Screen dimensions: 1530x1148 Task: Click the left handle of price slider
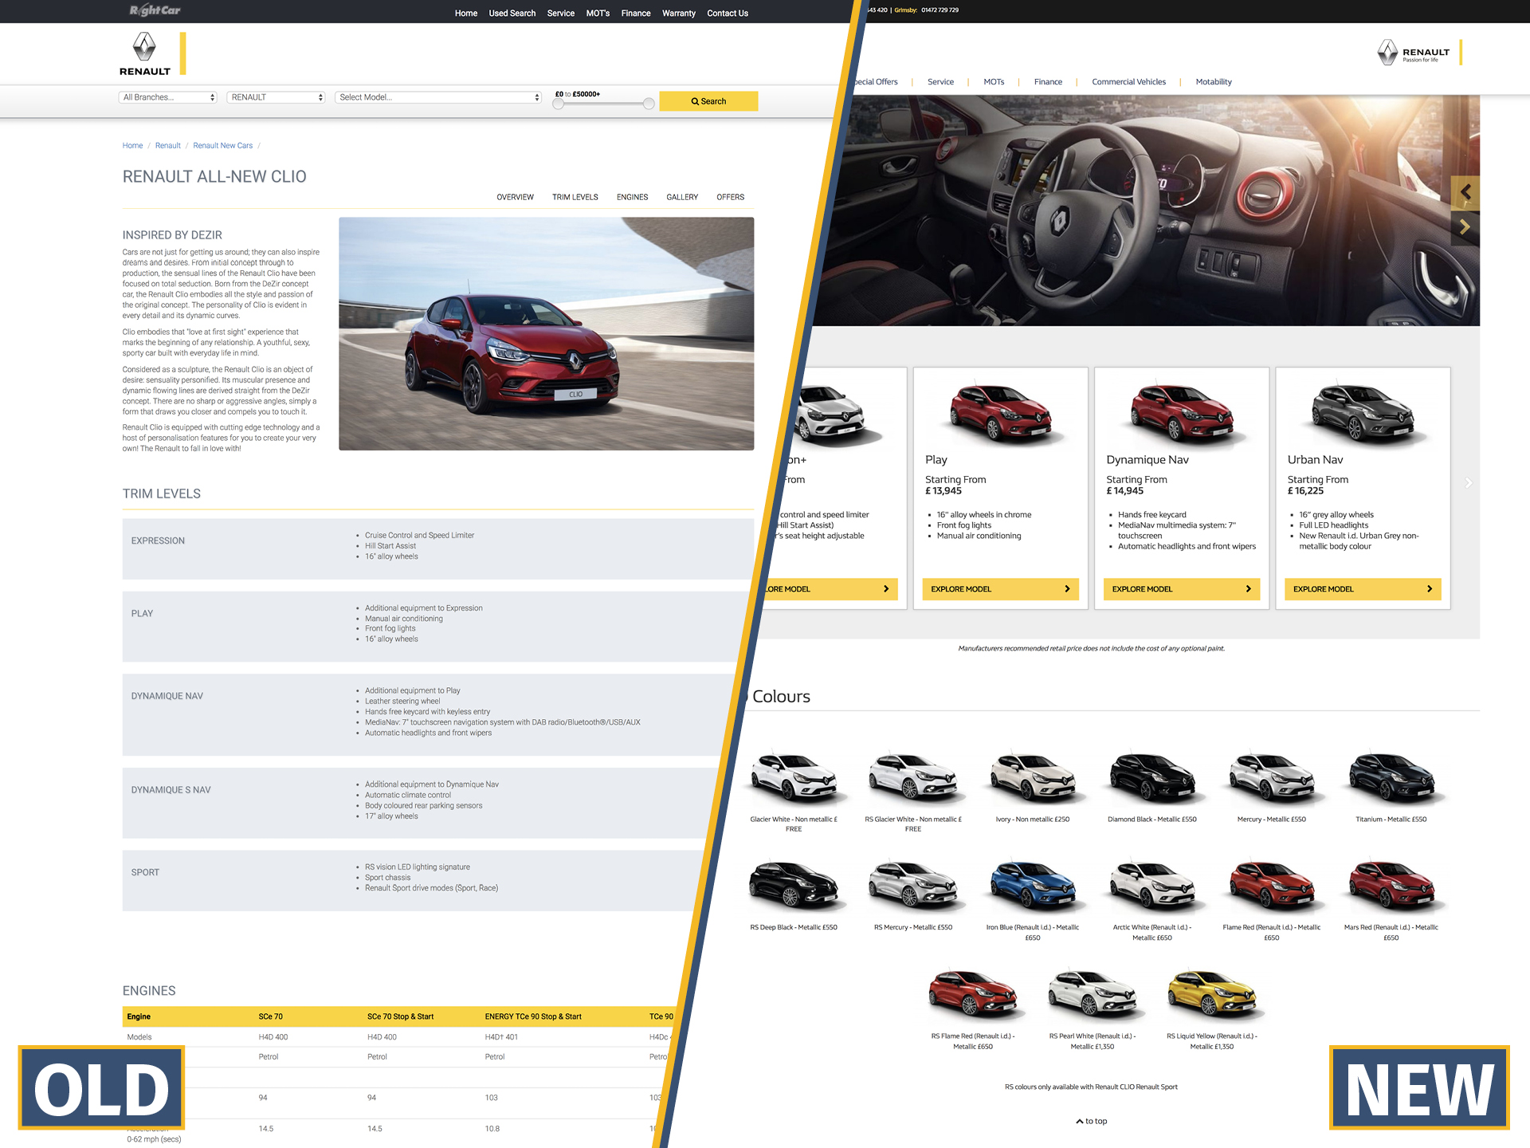(559, 104)
